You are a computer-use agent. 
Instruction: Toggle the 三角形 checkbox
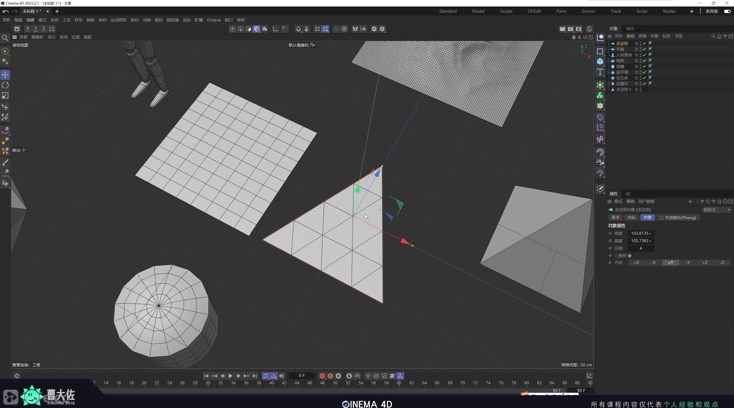click(630, 256)
